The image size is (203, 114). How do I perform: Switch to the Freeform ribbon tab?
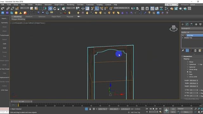29,16
